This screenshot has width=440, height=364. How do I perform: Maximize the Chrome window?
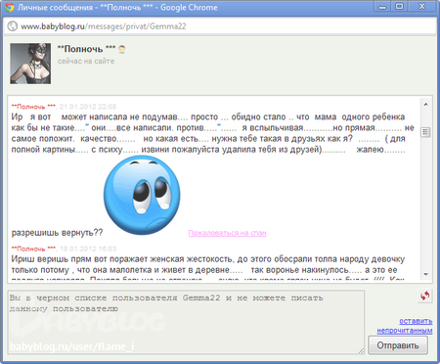click(x=399, y=7)
